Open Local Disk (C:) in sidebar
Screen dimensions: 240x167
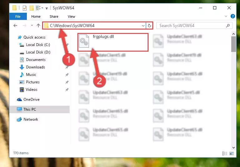tap(38, 45)
